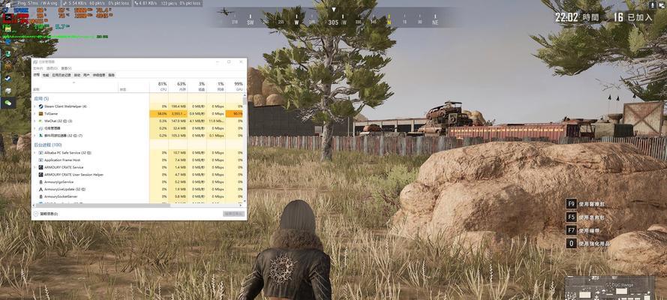Open the 查看 menu in Task Manager
Screen dimensions: 667x300
66,68
